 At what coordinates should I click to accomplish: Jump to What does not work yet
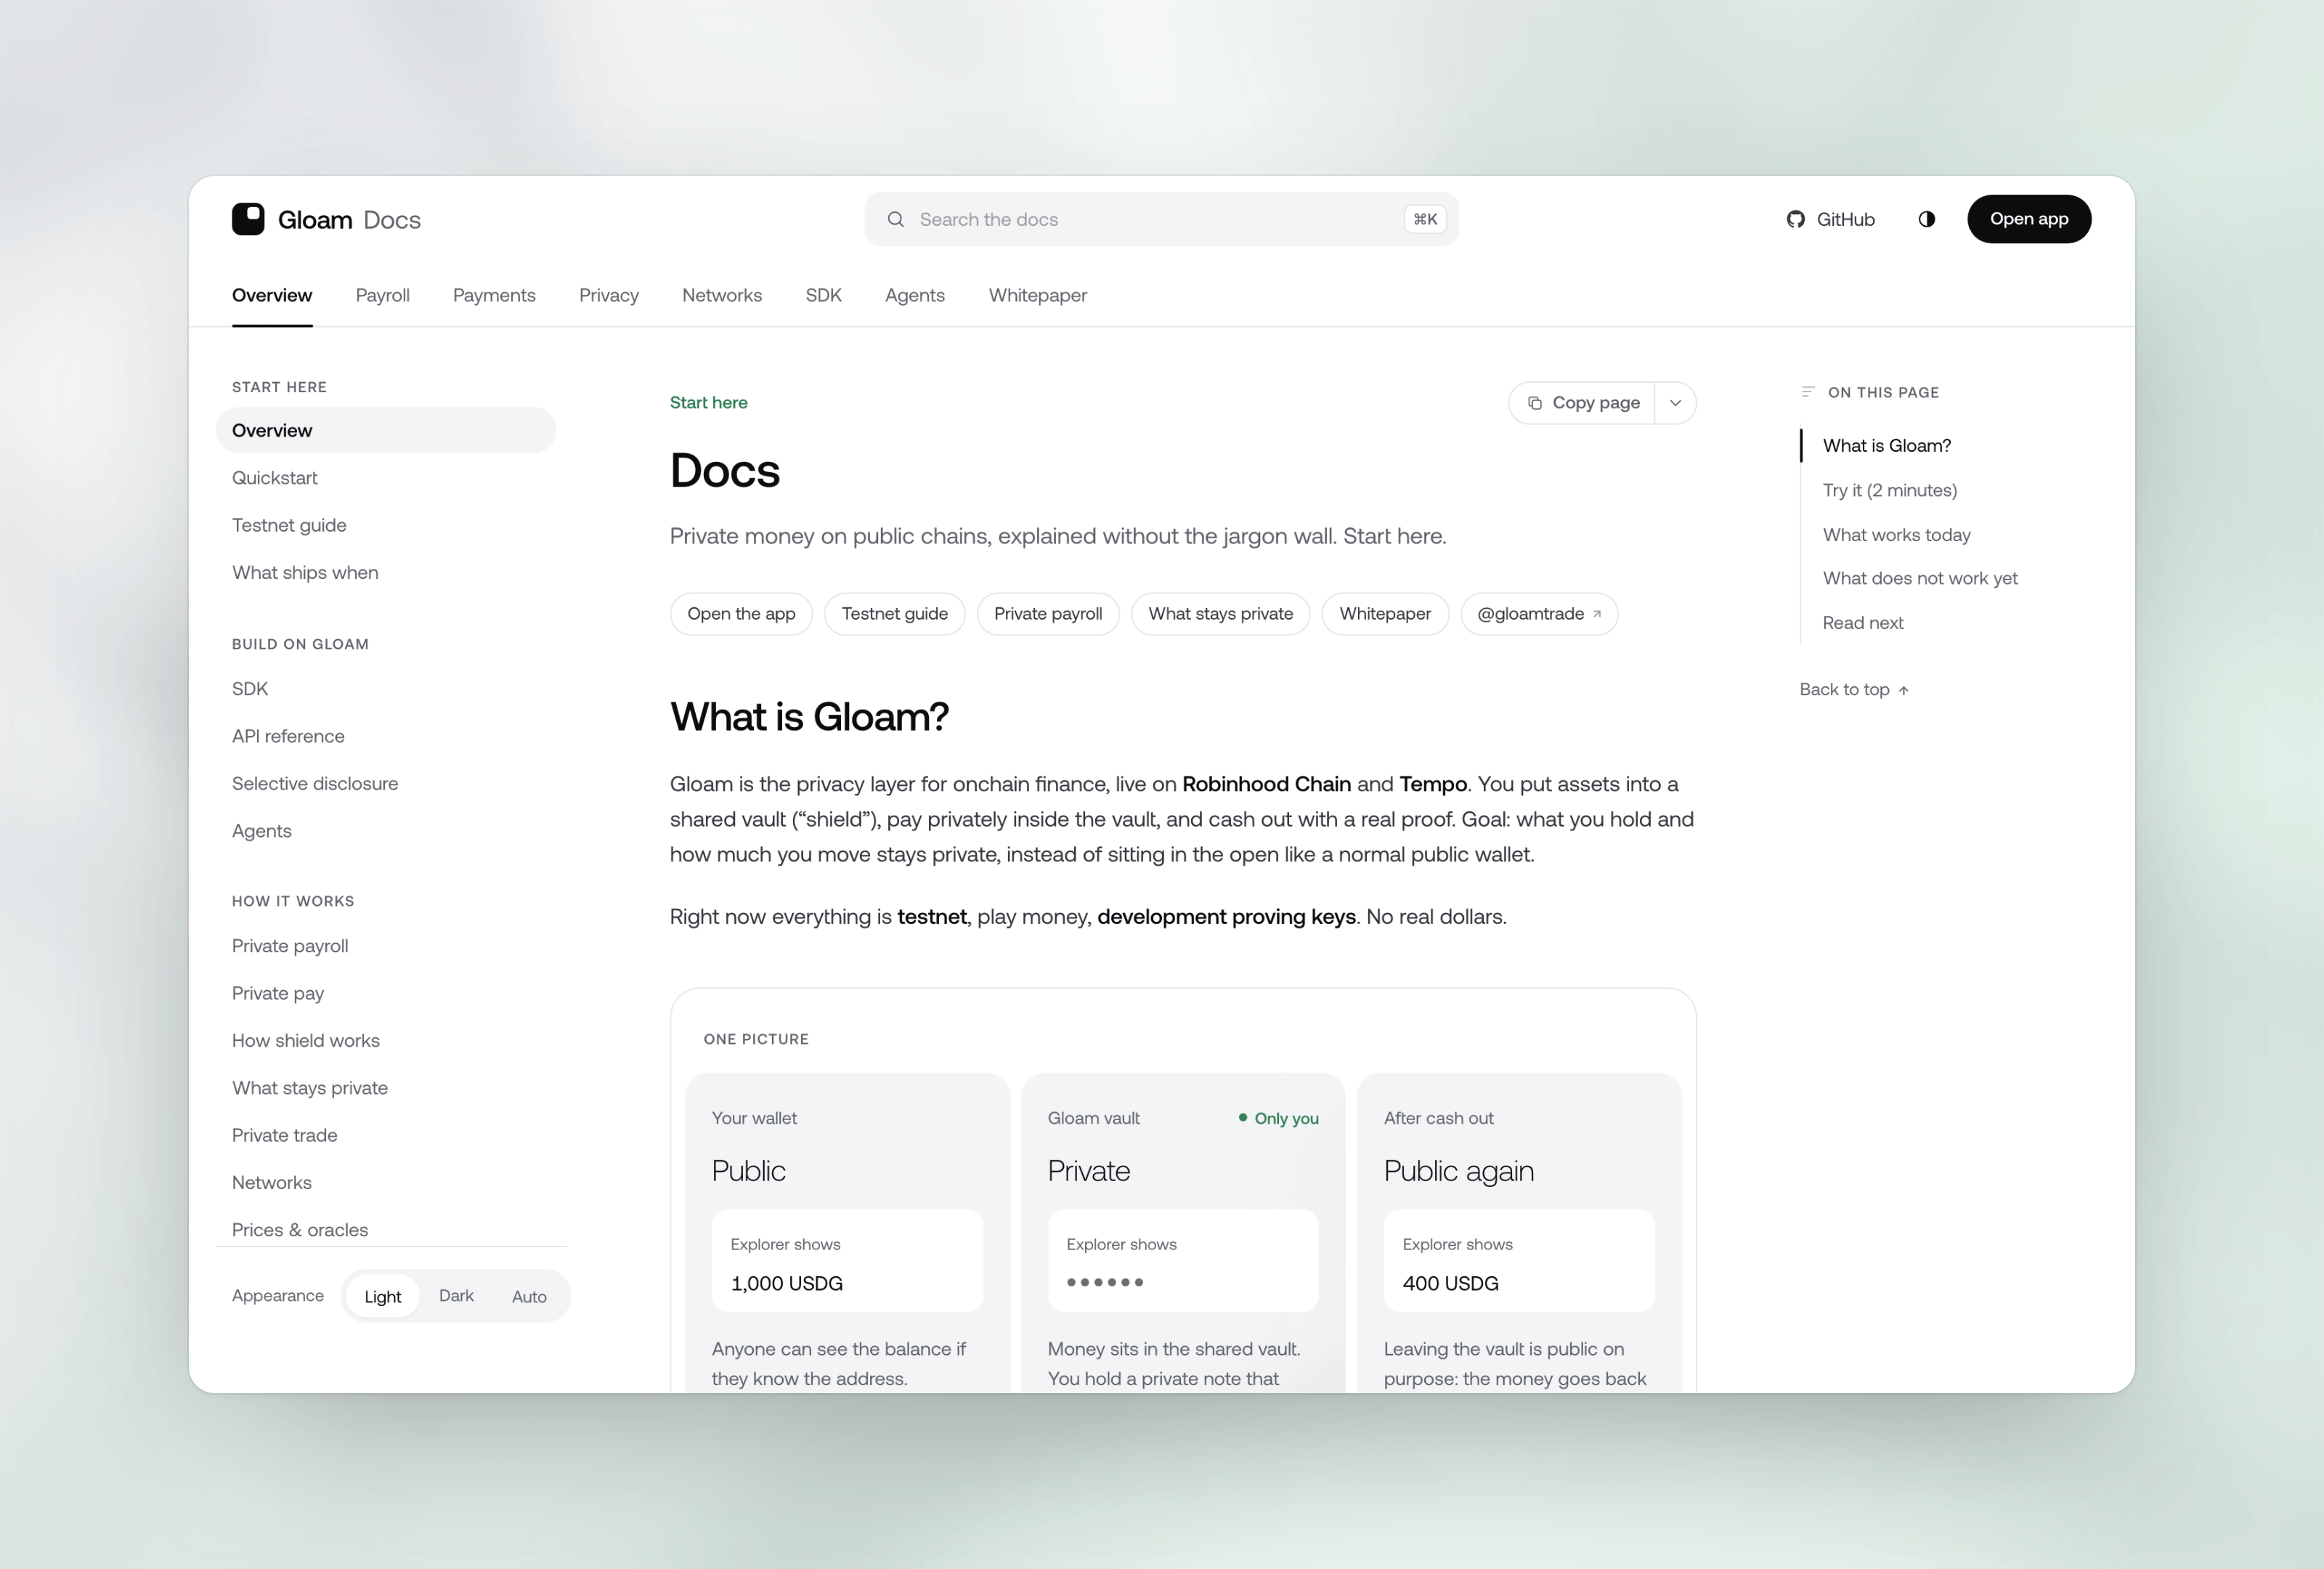pyautogui.click(x=1920, y=578)
